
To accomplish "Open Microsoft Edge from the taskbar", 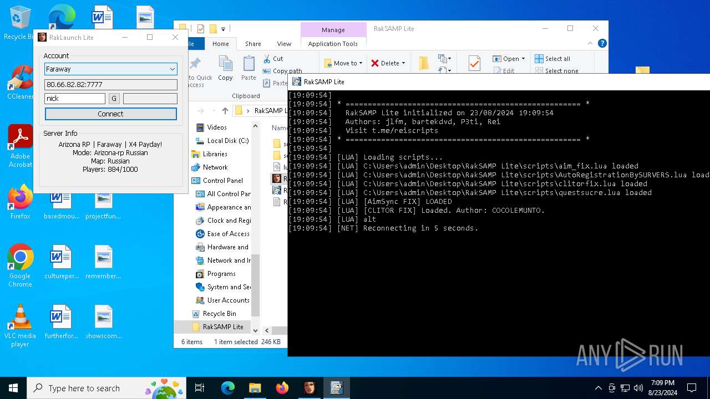I will tap(228, 388).
